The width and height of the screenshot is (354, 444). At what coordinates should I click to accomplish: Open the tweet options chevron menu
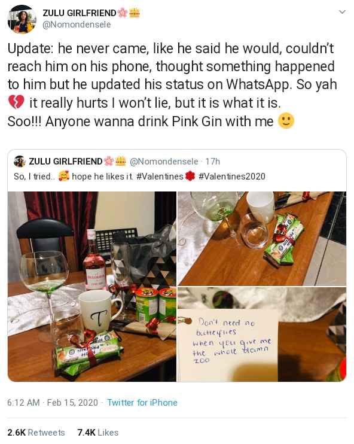click(x=342, y=12)
